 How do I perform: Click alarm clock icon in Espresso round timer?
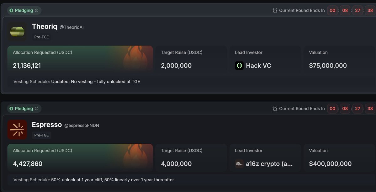point(275,109)
